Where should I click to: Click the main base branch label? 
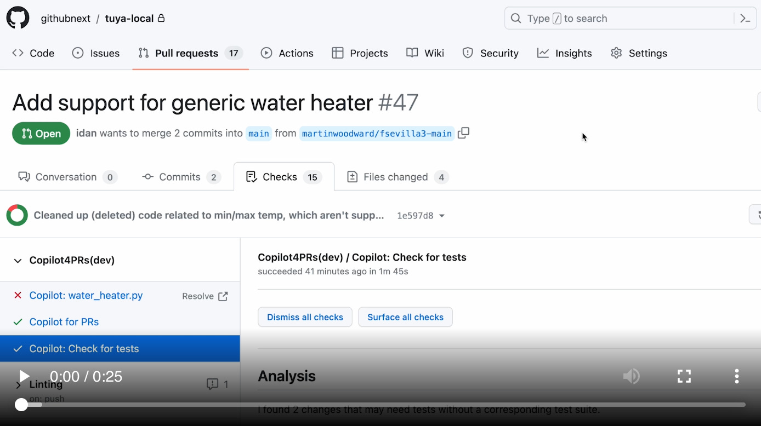pyautogui.click(x=259, y=134)
